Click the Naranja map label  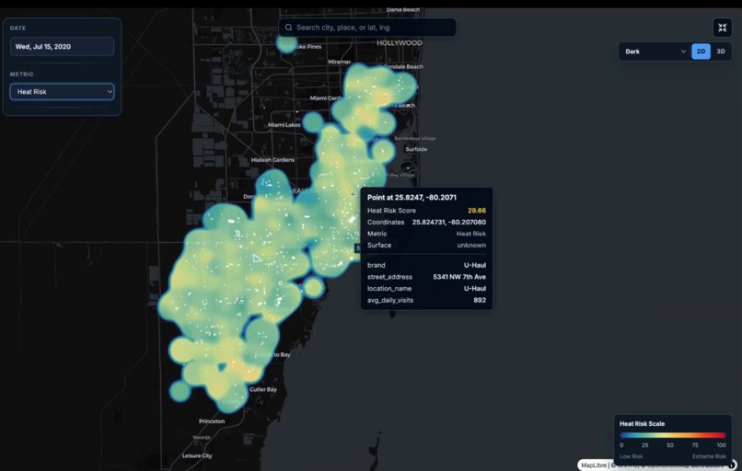202,438
